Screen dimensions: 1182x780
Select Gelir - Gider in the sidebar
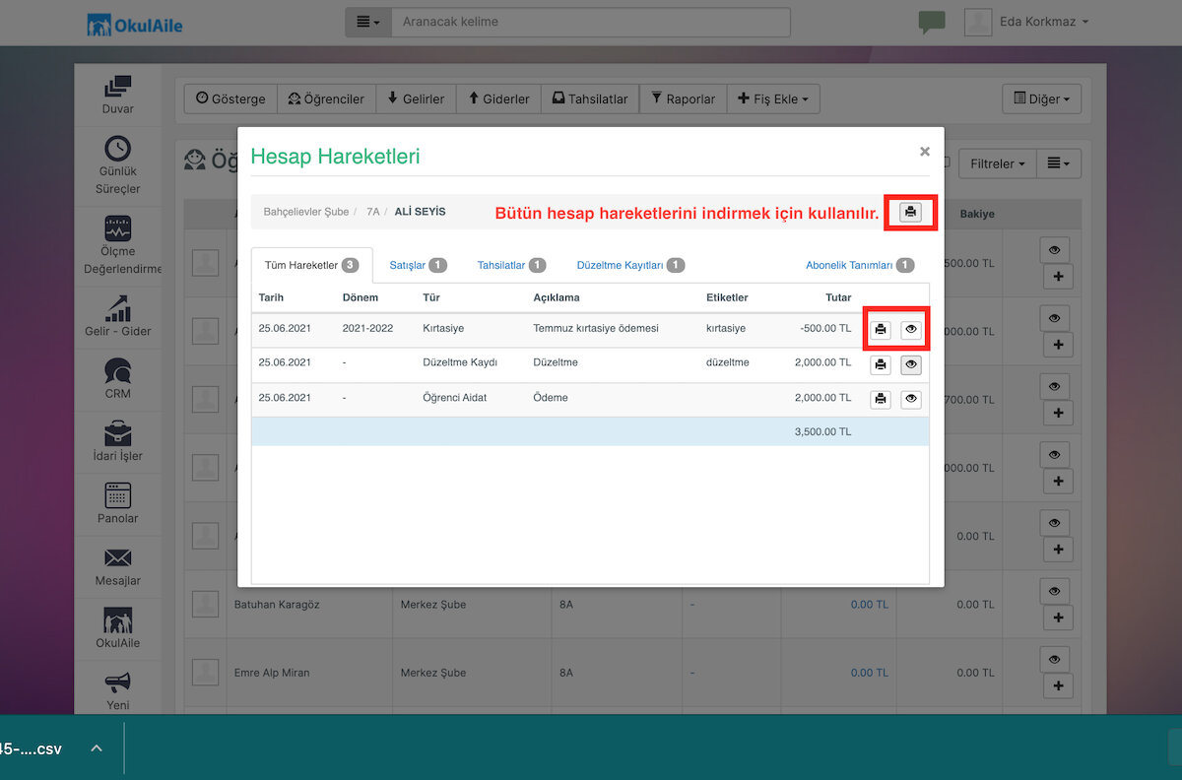pos(118,315)
